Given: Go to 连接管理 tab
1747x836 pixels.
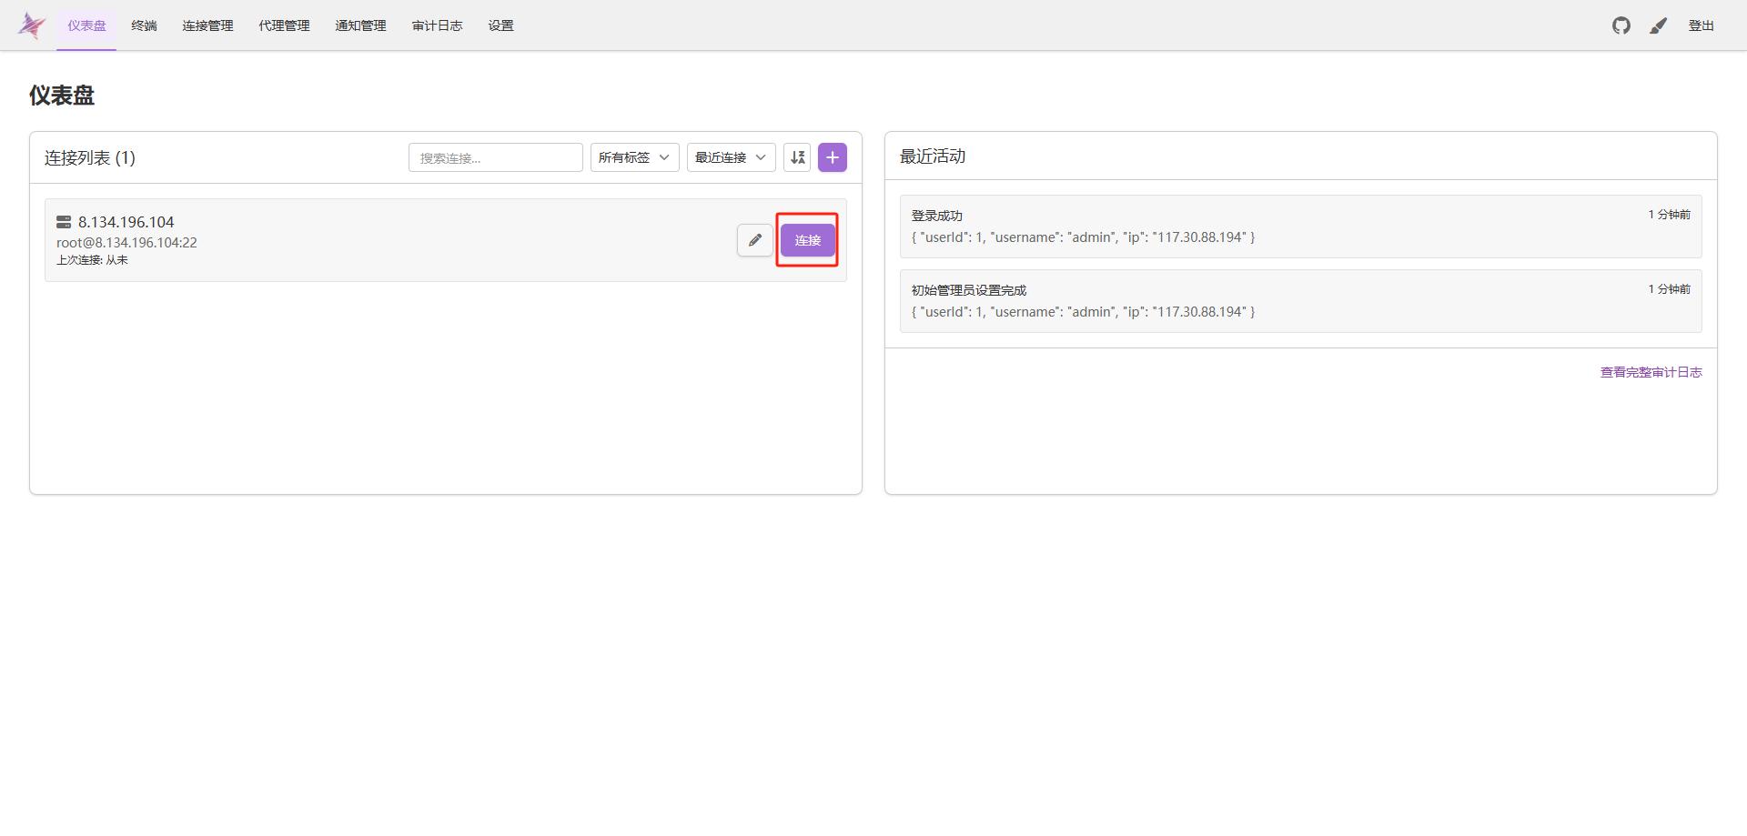Looking at the screenshot, I should (207, 25).
